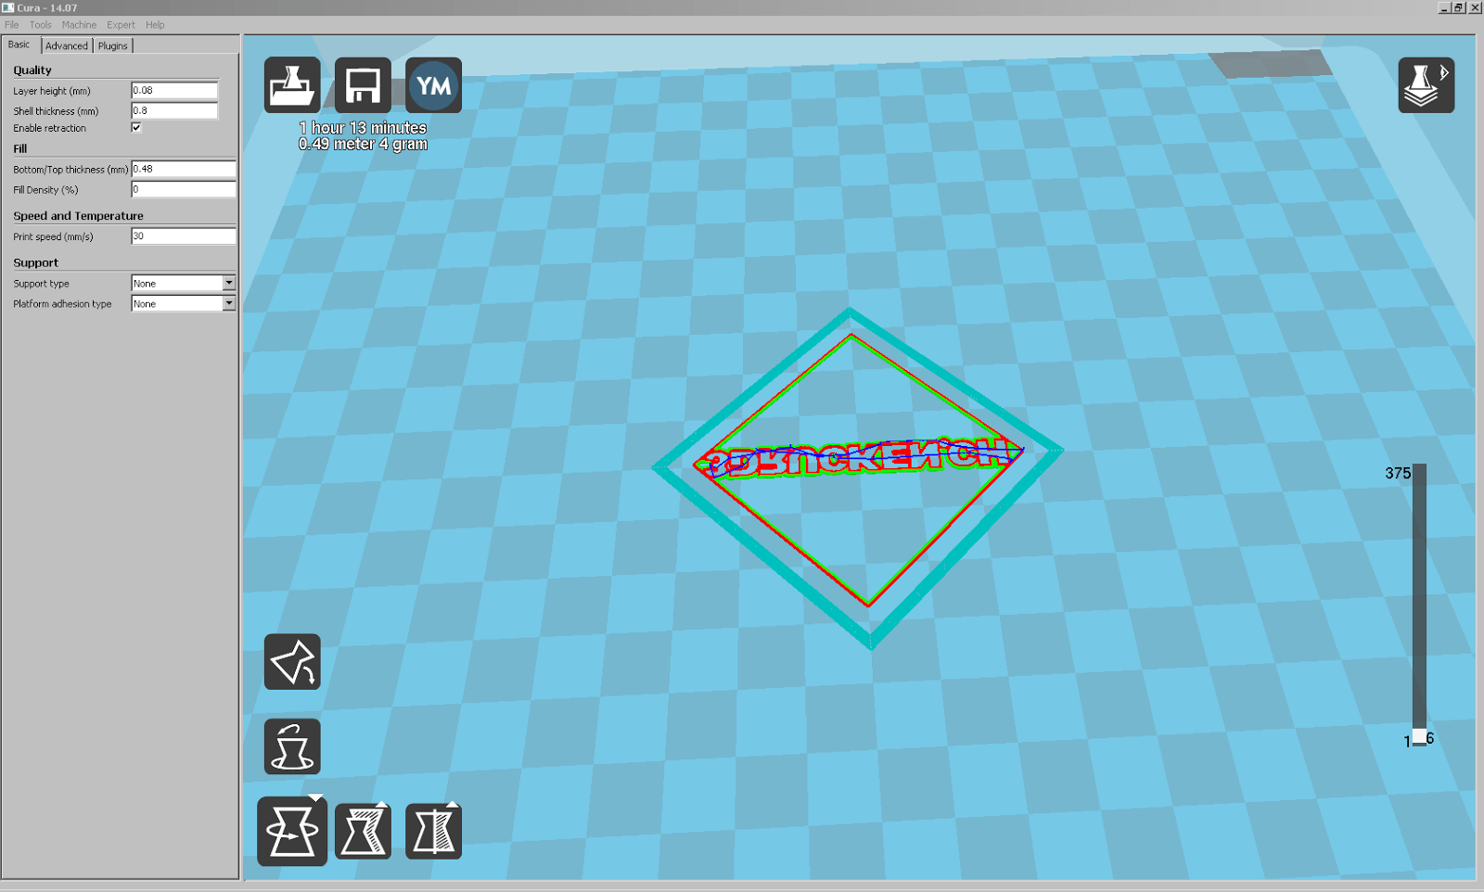Click the layer slider handle

coord(1419,737)
